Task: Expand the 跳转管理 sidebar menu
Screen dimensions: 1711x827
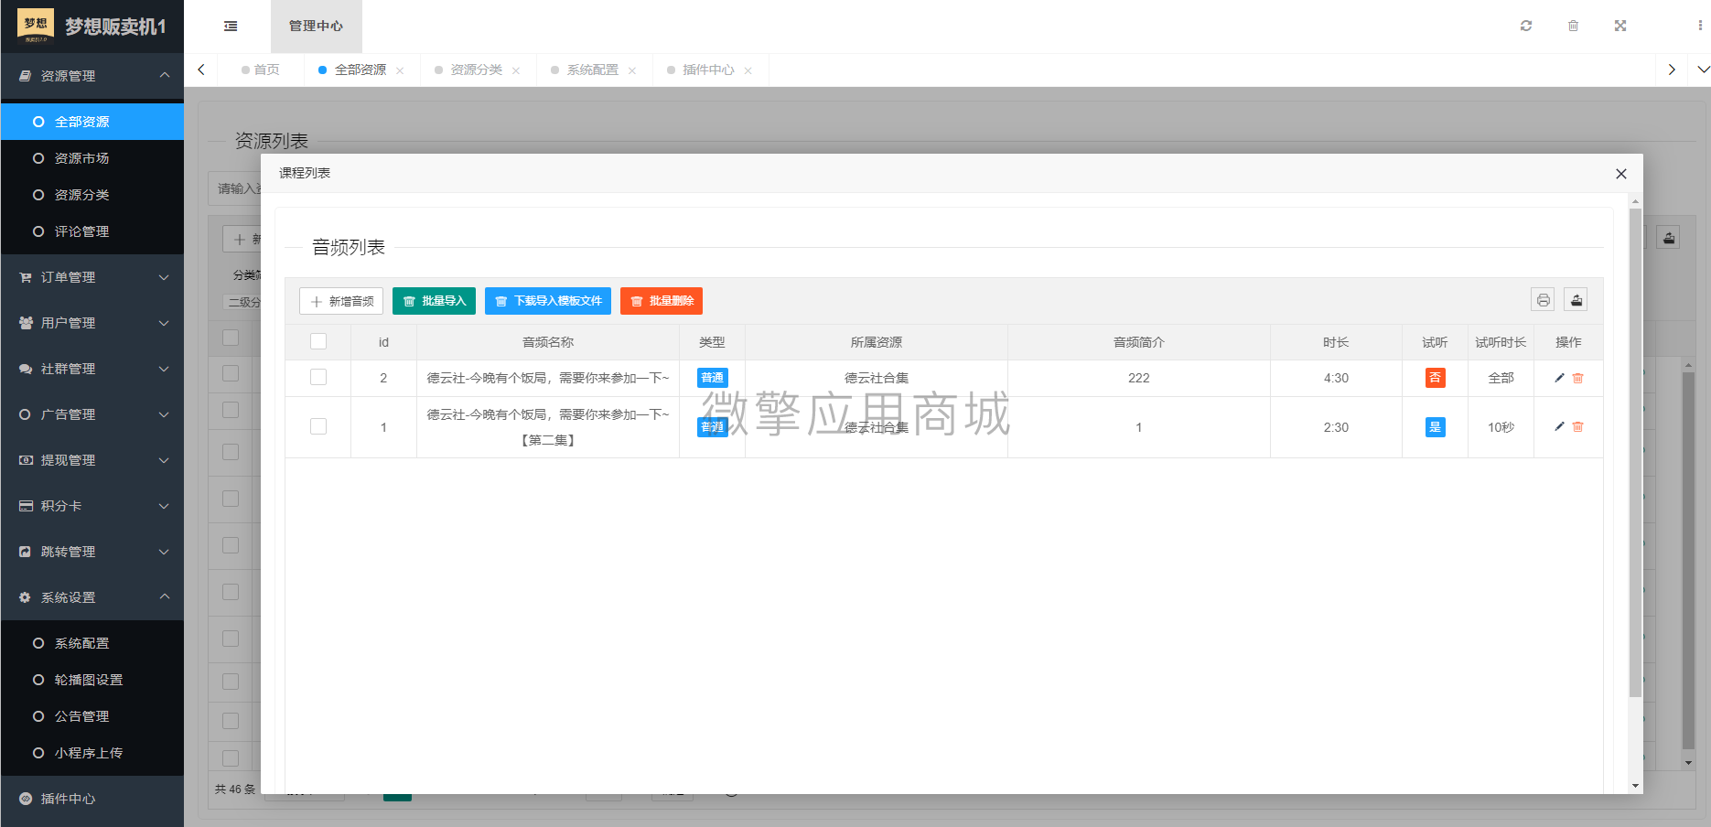Action: coord(91,552)
